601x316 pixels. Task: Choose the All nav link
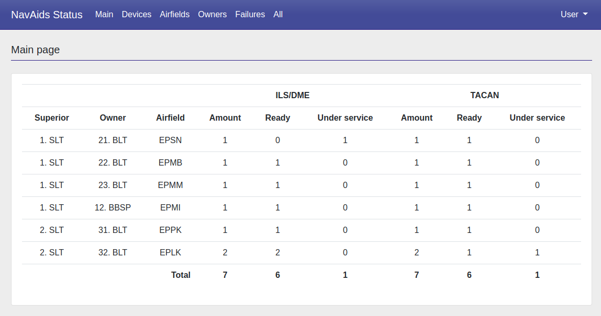[278, 15]
